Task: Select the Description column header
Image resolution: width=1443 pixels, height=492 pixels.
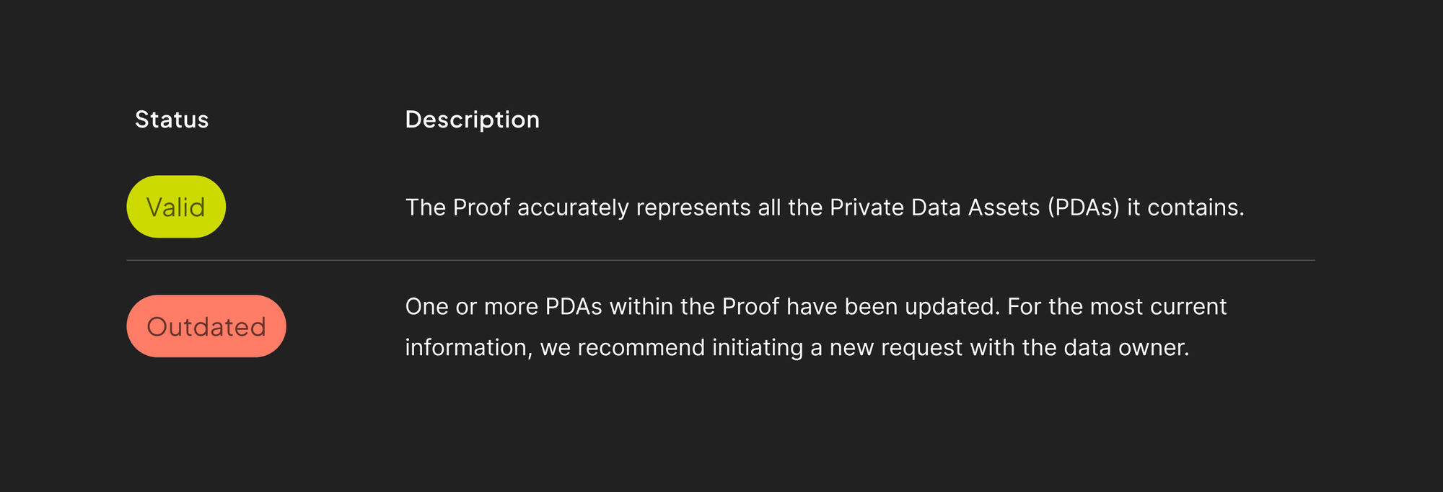Action: [x=472, y=120]
